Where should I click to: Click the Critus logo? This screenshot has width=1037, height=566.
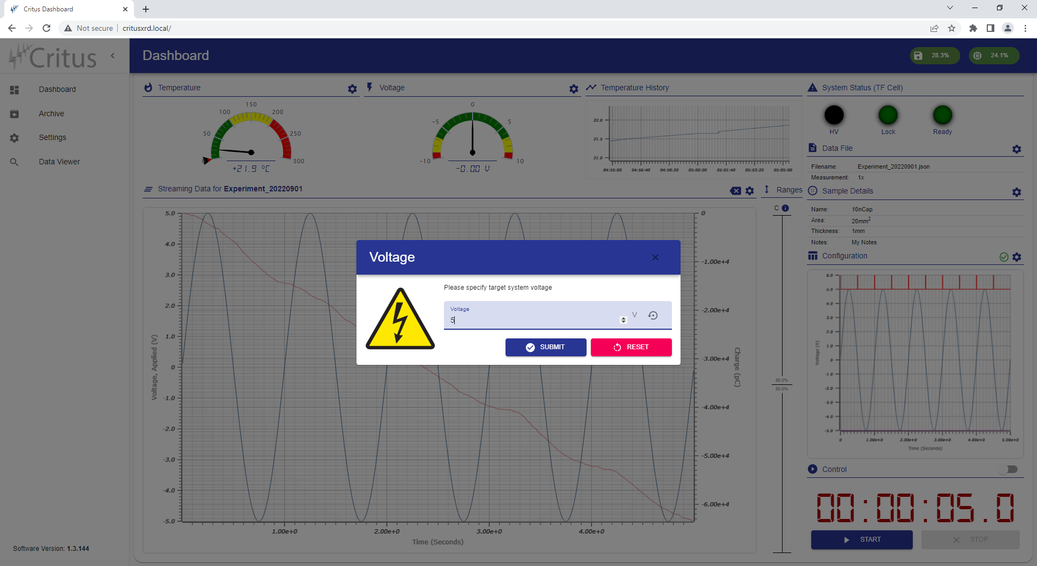(x=53, y=57)
